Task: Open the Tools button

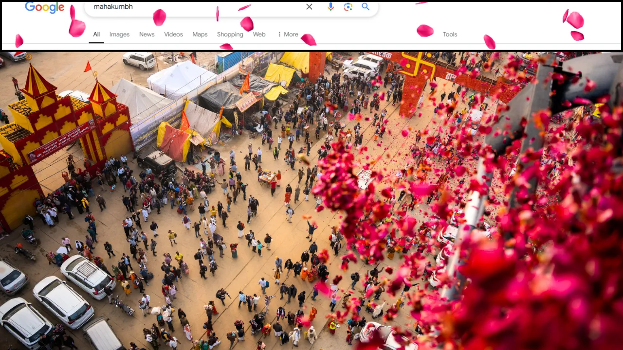Action: coord(450,35)
